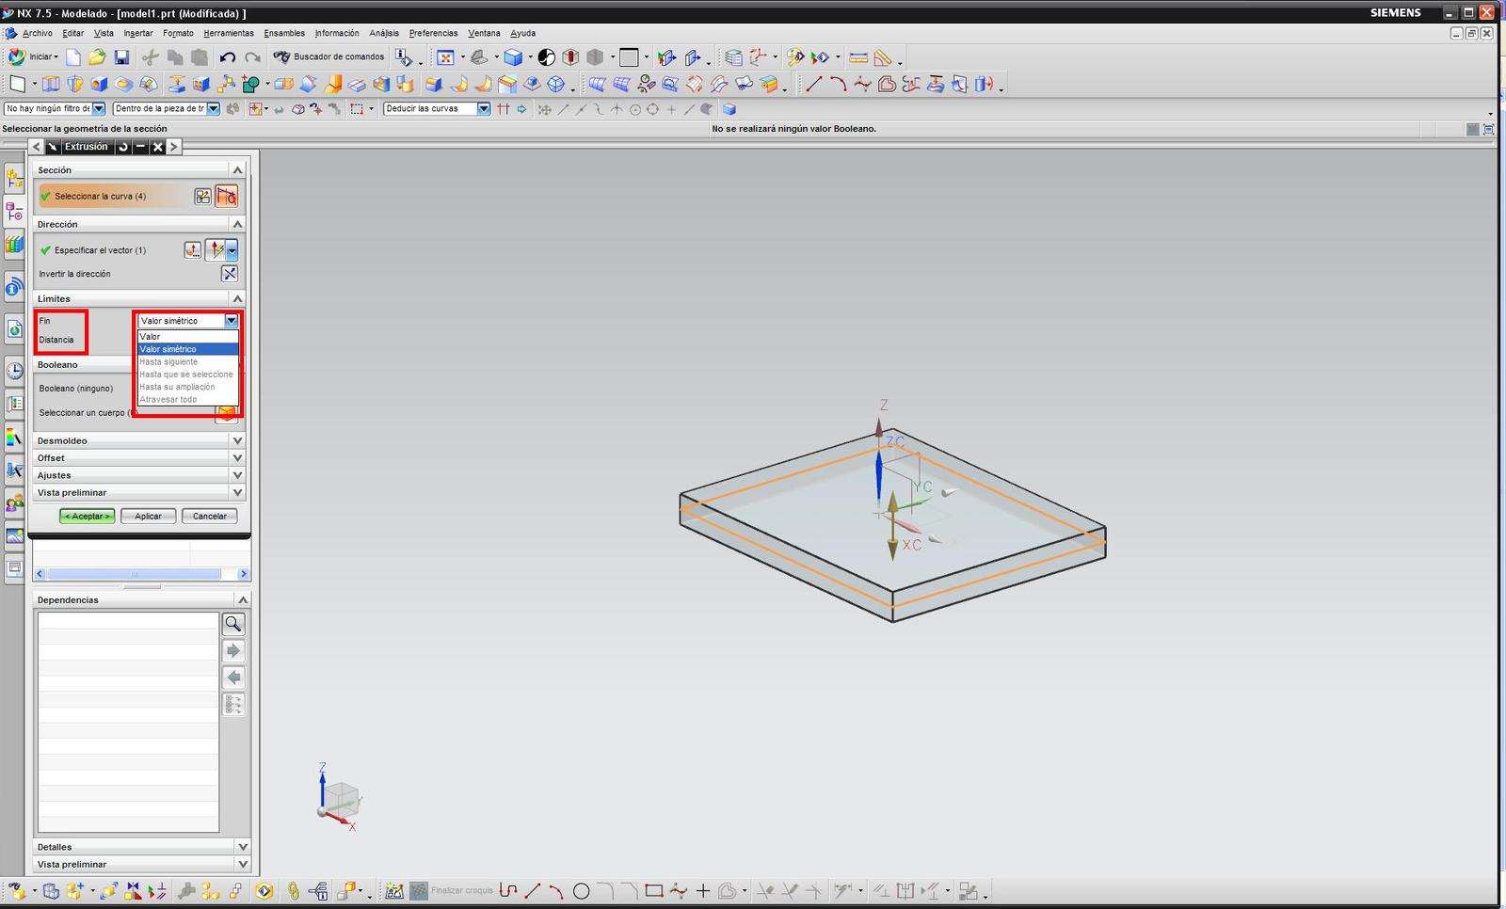Click the Aplicar button
The image size is (1506, 909).
tap(148, 517)
